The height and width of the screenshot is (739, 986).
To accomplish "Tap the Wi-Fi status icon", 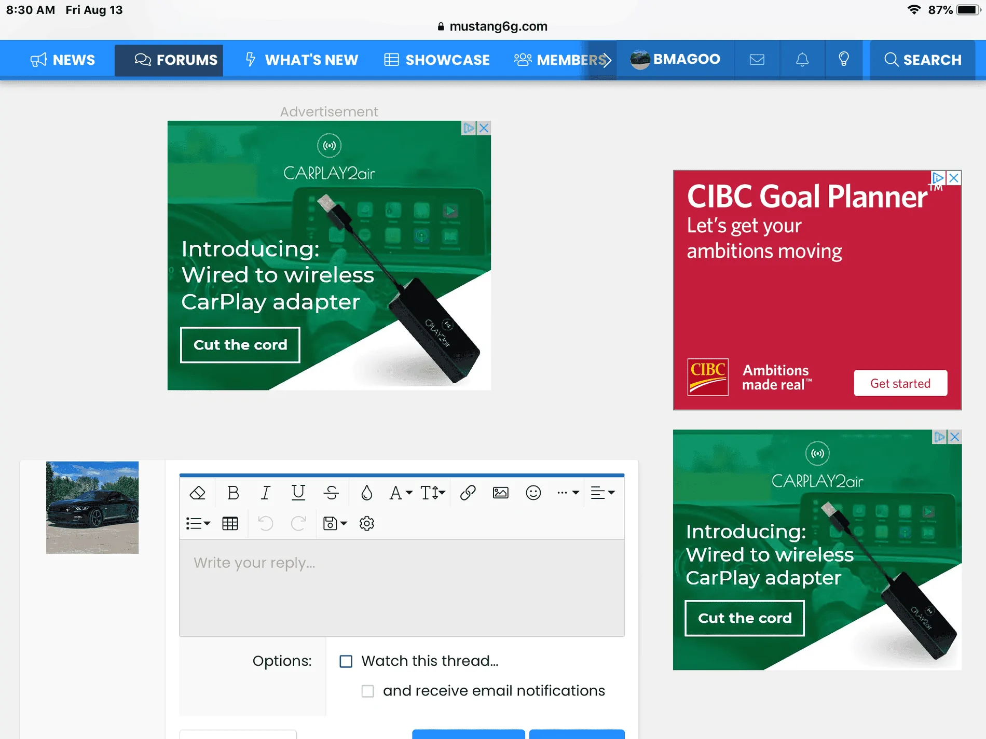I will click(914, 10).
